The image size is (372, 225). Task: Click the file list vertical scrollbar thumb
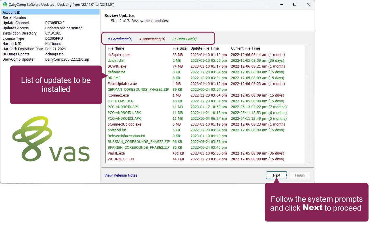tap(307, 116)
